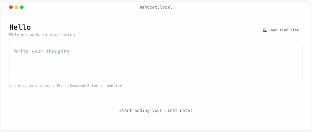Click the memocat.local title text
The width and height of the screenshot is (312, 132).
(x=156, y=7)
